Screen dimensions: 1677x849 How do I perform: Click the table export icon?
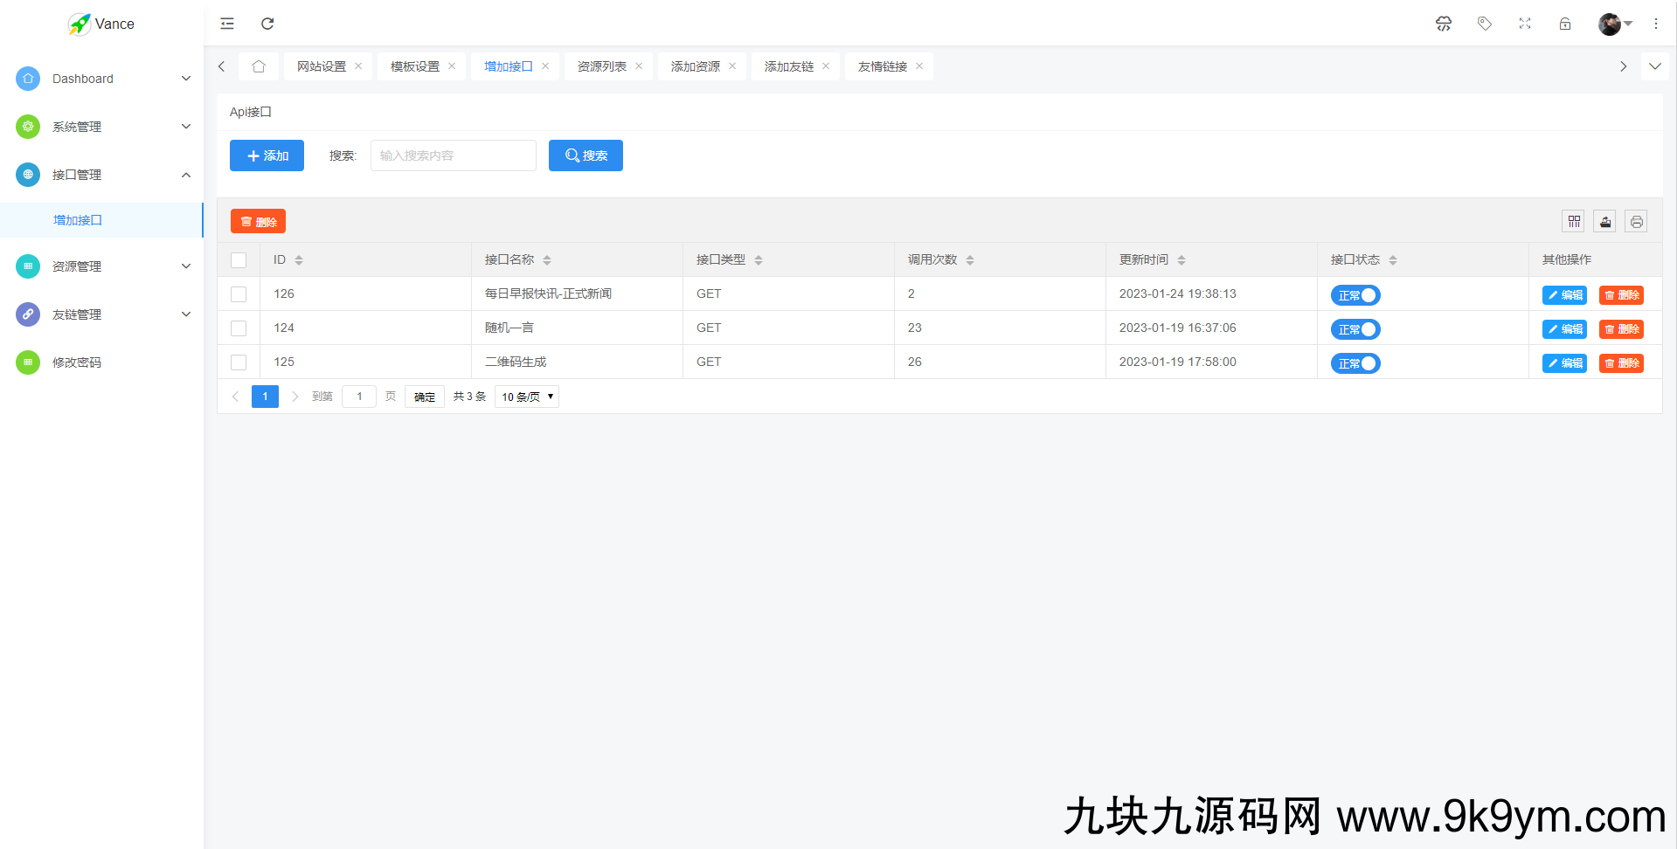point(1605,222)
